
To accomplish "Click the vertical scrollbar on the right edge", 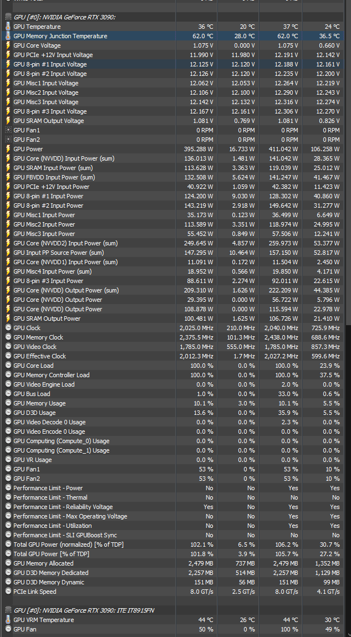I will click(x=348, y=162).
